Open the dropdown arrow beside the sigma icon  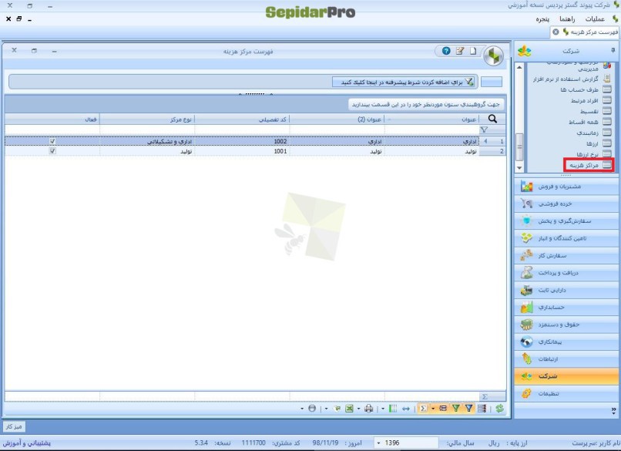(x=433, y=408)
